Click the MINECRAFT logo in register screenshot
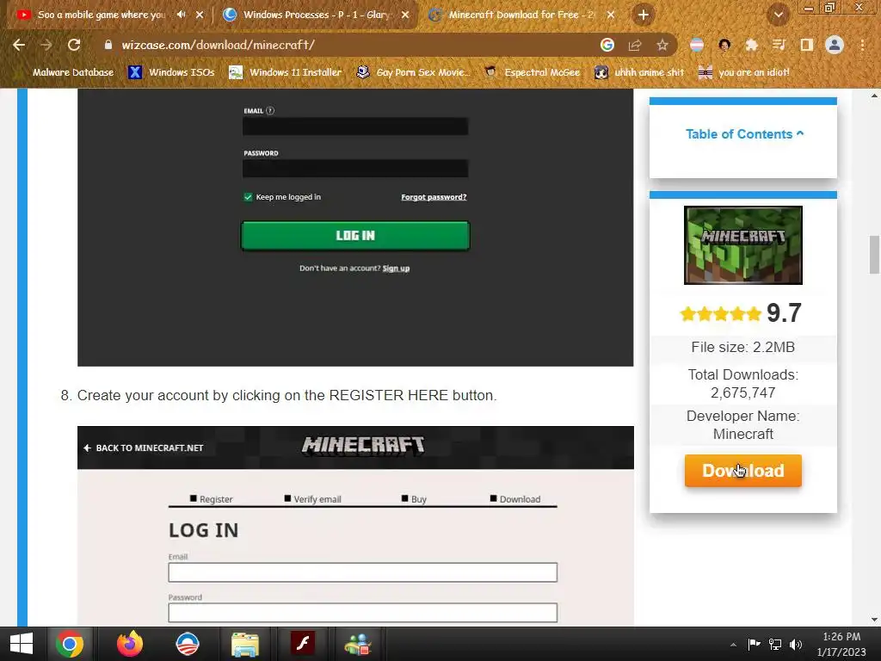The width and height of the screenshot is (881, 661). point(363,446)
